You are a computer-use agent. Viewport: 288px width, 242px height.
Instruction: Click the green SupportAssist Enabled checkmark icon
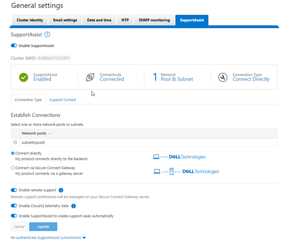(24, 77)
